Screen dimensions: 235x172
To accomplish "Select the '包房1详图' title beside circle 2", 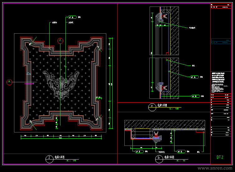I will tap(60, 157).
